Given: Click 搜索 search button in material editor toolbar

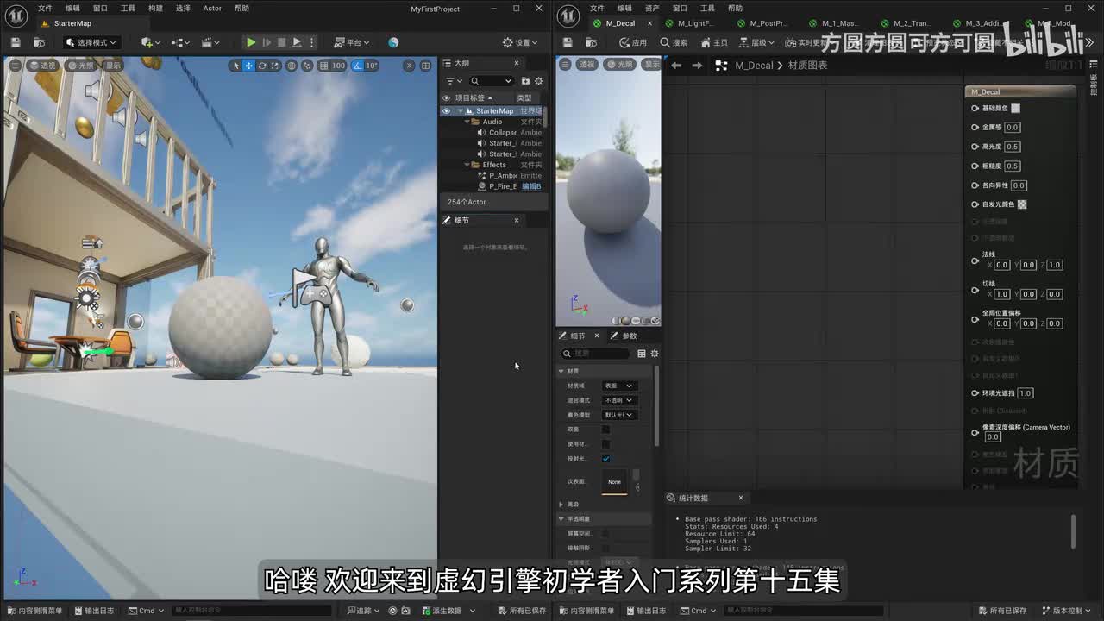Looking at the screenshot, I should pos(674,42).
